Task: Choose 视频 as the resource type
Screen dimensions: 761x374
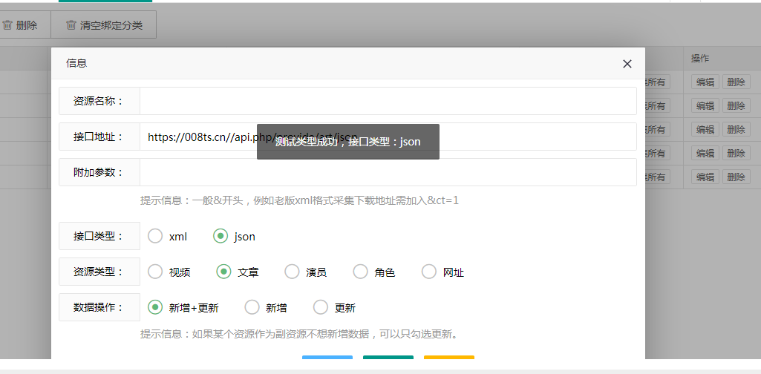Action: [155, 272]
